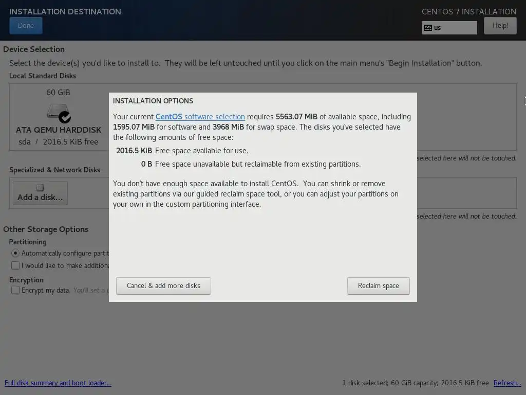The width and height of the screenshot is (526, 395).
Task: Click the Local Standard Disks label
Action: 43,76
